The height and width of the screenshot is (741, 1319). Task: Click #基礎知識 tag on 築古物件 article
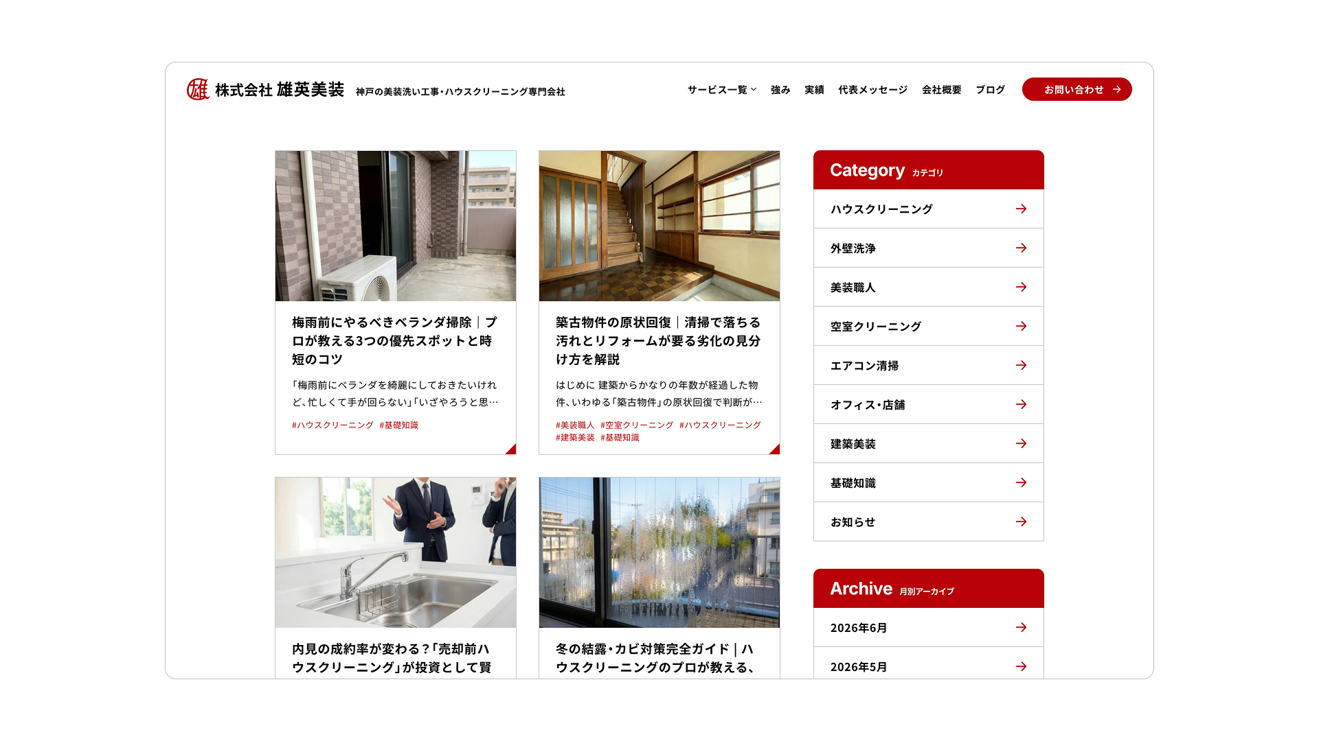620,438
